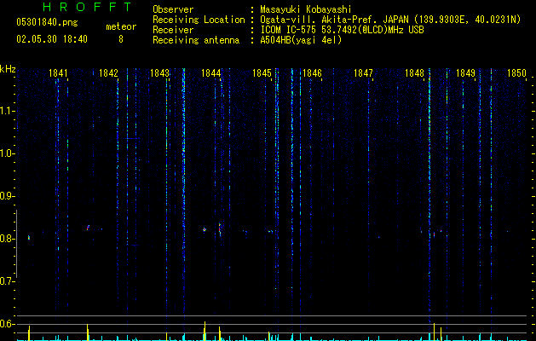Click the meteor count value 8
Image resolution: width=536 pixels, height=341 pixels.
[x=121, y=39]
